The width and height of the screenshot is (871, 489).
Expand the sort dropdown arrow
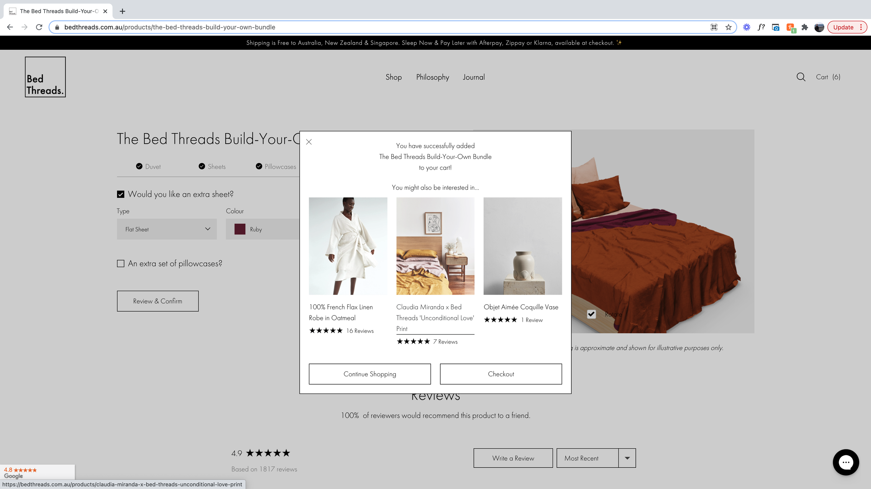point(627,458)
